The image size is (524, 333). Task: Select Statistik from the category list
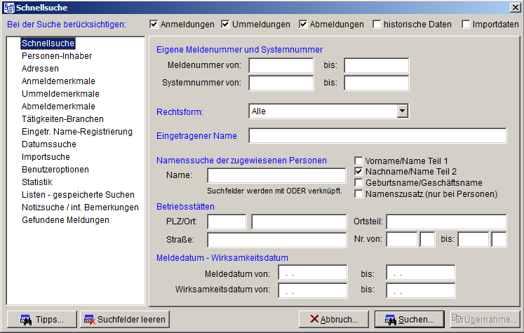click(x=37, y=182)
